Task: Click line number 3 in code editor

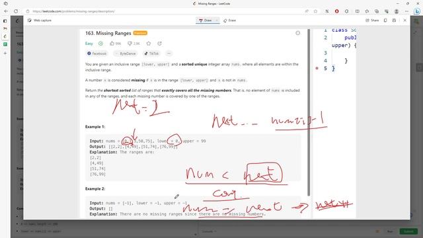Action: [x=325, y=53]
